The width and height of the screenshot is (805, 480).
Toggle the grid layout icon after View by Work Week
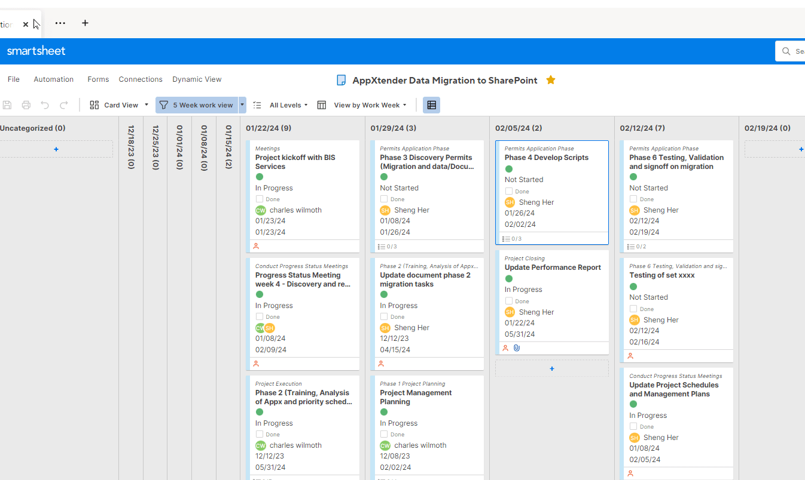432,105
